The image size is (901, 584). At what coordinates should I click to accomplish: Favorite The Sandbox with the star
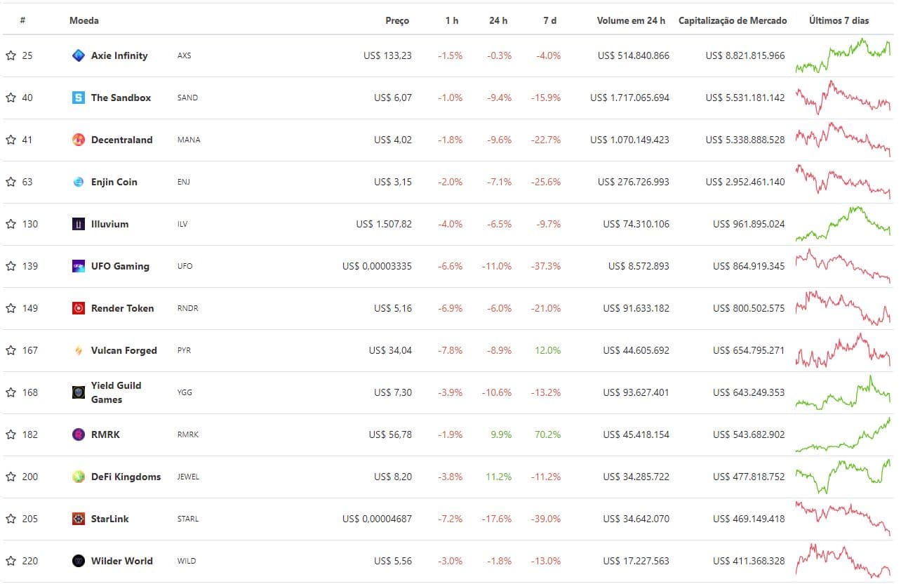pyautogui.click(x=11, y=98)
